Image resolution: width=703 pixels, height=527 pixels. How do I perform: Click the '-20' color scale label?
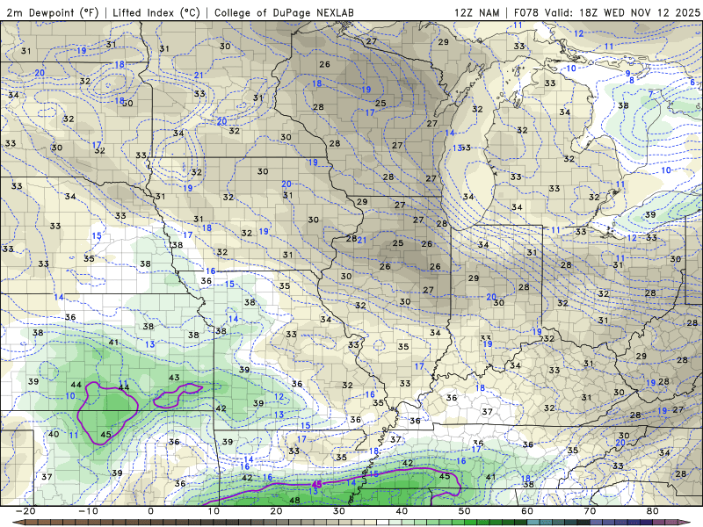(x=25, y=511)
